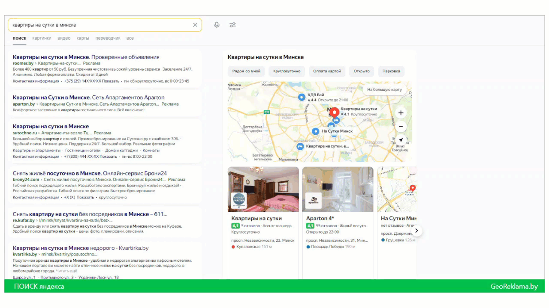Open Квартиры на сутки bedroom photo

tap(263, 189)
